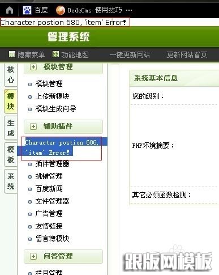Switch to the 模板 side tab

point(11,155)
